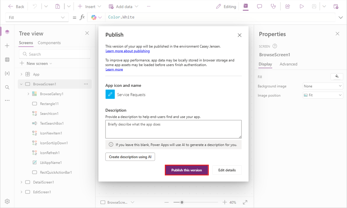Image resolution: width=347 pixels, height=208 pixels.
Task: Preview the app with the play icon
Action: [302, 6]
